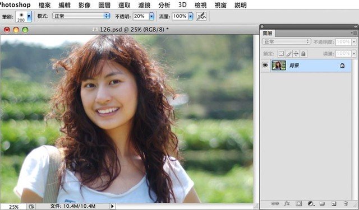The height and width of the screenshot is (210, 359).
Task: Collapse the layers panel to icons
Action: click(356, 26)
